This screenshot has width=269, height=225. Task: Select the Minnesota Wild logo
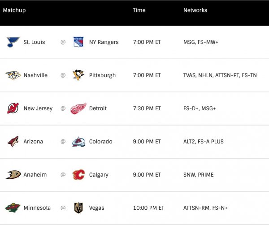coord(13,208)
